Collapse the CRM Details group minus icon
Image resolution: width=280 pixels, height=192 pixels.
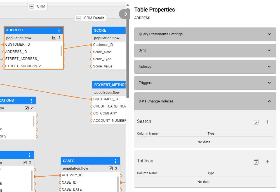coord(79,18)
